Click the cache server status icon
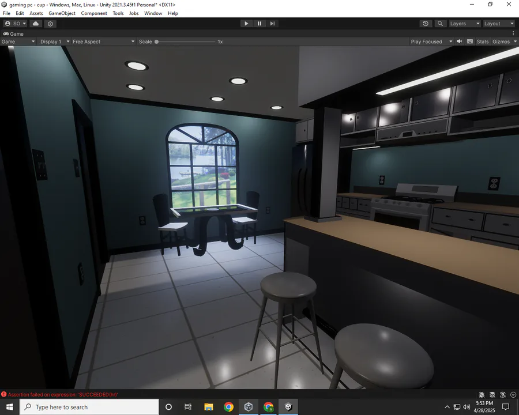Screen dimensions: 519x415 [492, 394]
